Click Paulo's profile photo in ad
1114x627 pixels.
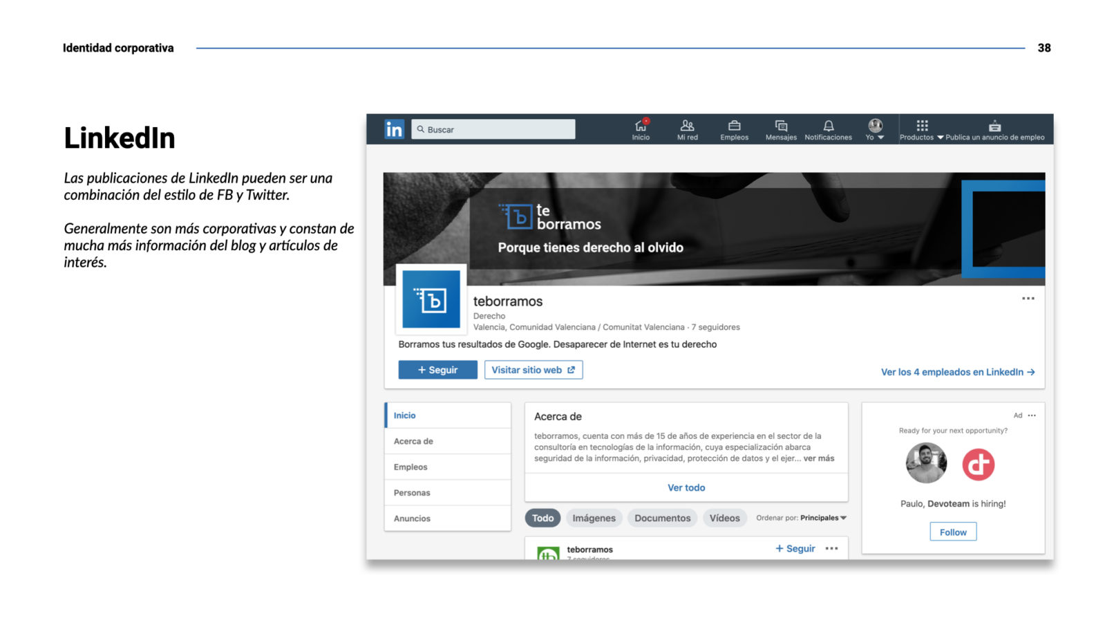(x=926, y=462)
